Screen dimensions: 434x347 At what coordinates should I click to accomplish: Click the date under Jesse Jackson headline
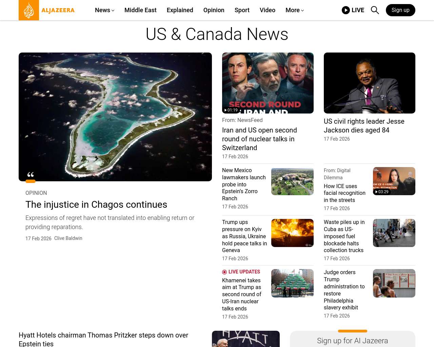point(337,139)
